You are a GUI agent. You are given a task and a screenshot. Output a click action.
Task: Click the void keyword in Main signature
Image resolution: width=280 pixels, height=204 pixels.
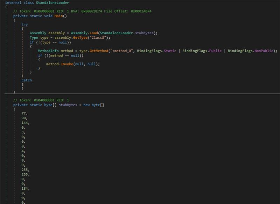click(48, 16)
